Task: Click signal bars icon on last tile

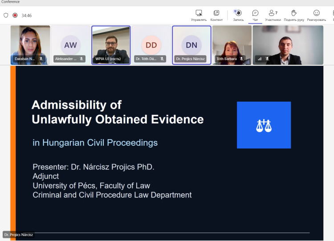Action: [x=260, y=59]
